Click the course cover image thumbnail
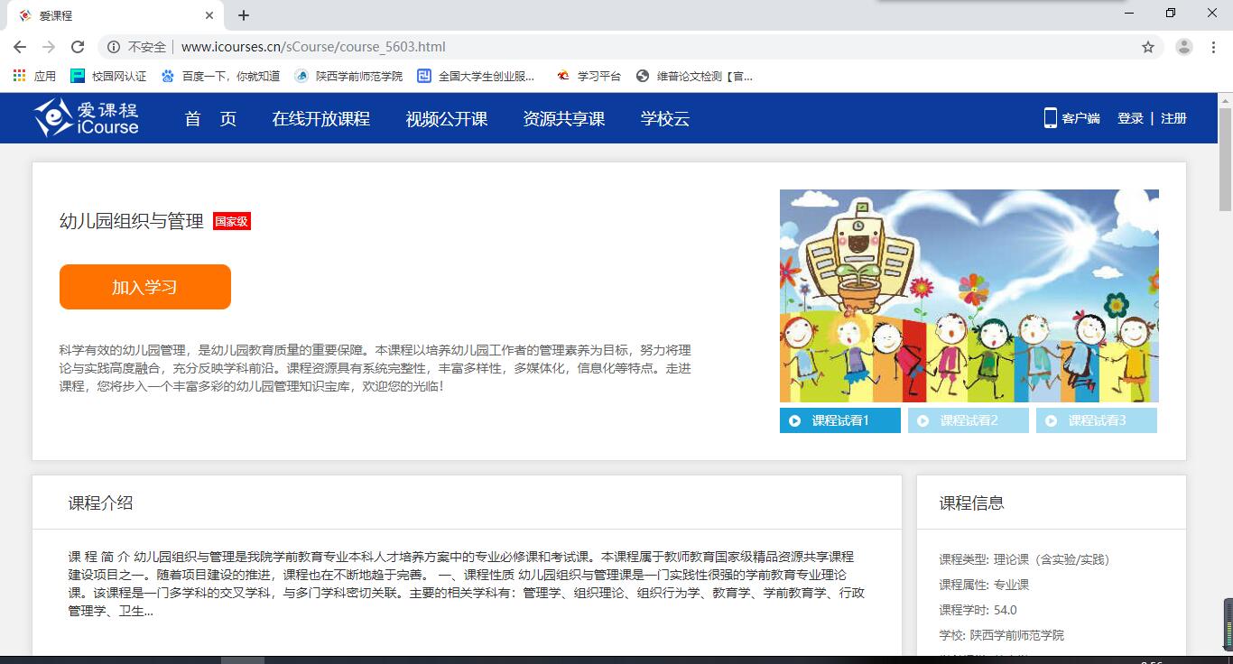 (969, 295)
